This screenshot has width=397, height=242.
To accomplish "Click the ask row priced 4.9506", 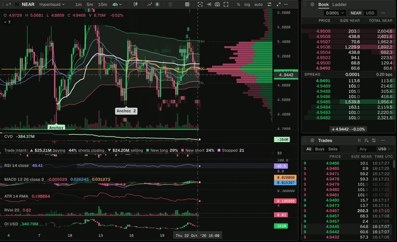I will (348, 47).
